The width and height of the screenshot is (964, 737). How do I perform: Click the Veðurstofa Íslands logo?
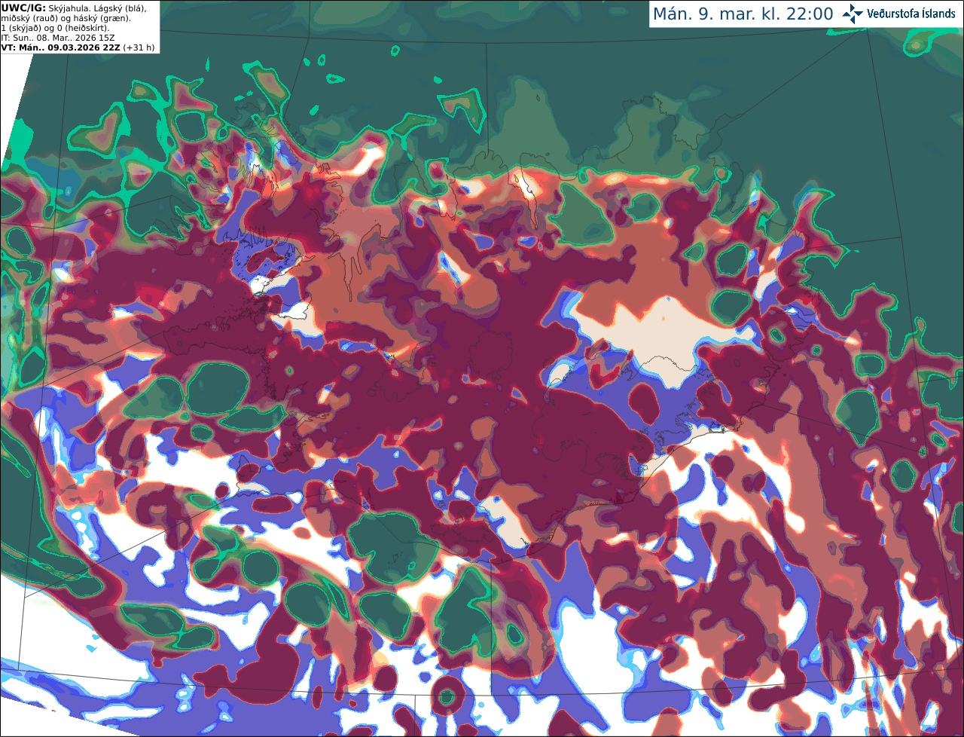(898, 14)
